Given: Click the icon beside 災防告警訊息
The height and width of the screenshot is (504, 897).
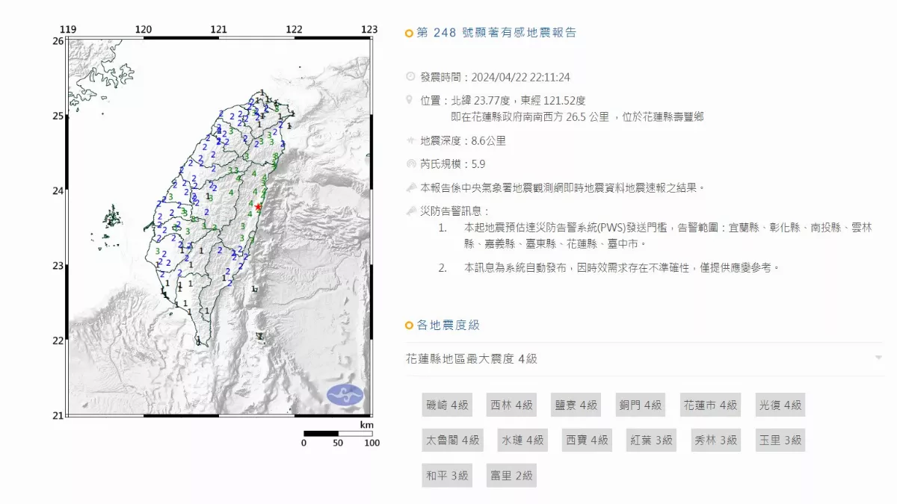Looking at the screenshot, I should tap(410, 211).
